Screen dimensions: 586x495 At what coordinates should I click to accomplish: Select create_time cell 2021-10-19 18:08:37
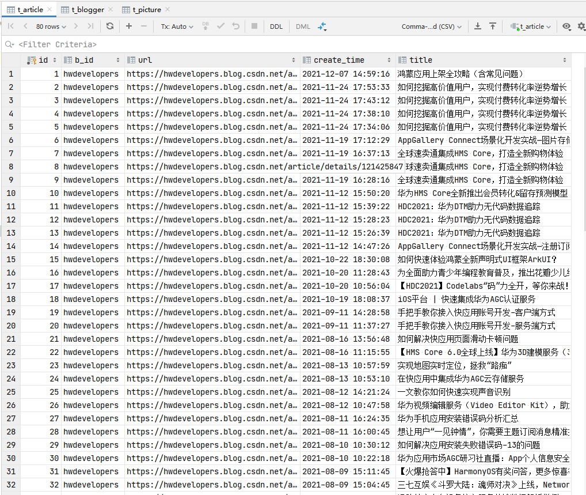coord(348,299)
